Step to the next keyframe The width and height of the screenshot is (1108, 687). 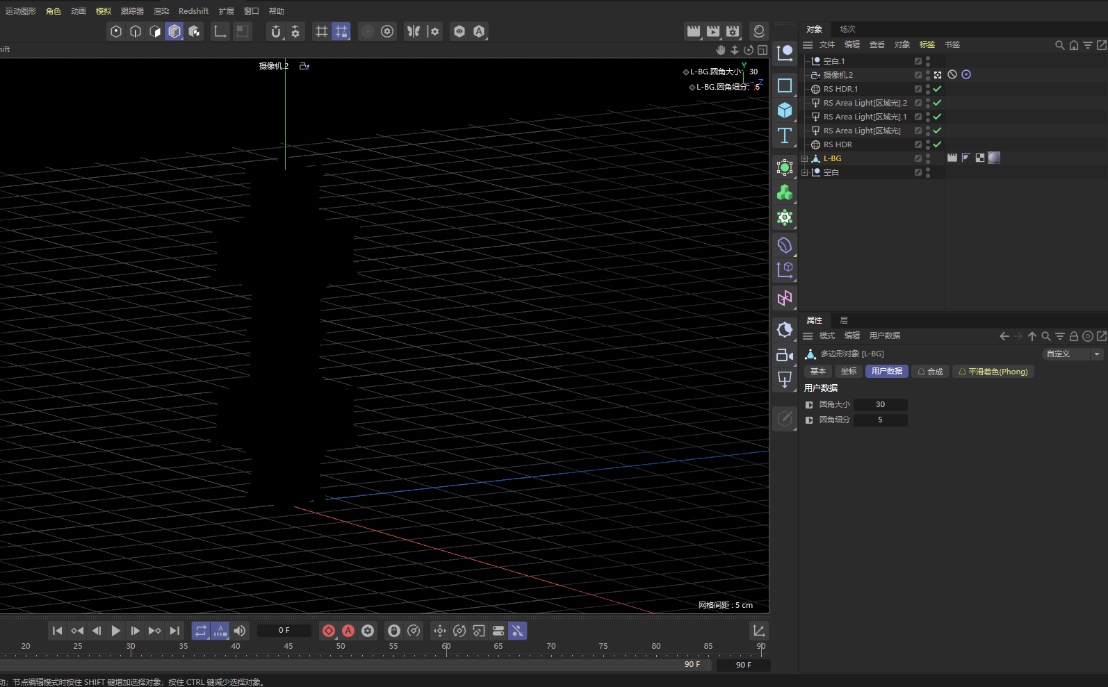[155, 631]
